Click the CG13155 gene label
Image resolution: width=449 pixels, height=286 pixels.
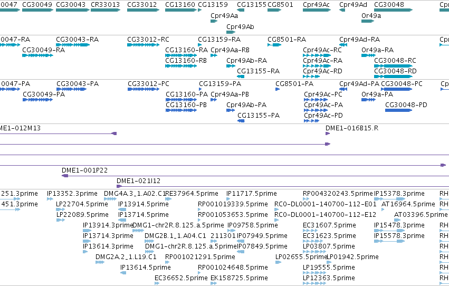[x=252, y=5]
